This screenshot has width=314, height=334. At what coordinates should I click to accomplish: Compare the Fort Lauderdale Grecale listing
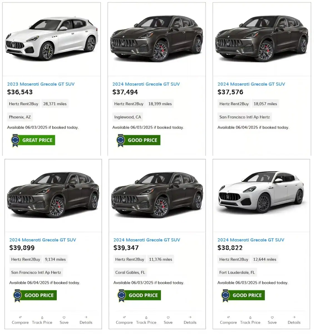point(228,317)
